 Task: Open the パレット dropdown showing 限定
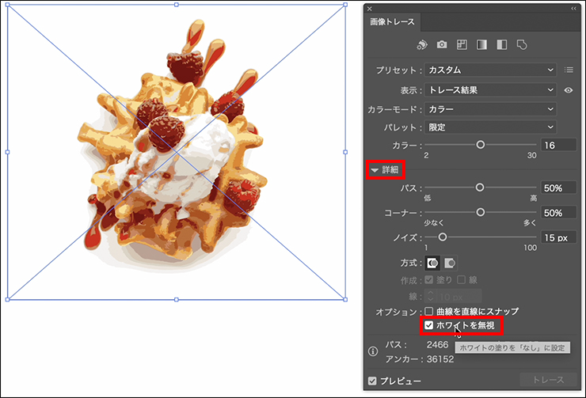pos(490,127)
